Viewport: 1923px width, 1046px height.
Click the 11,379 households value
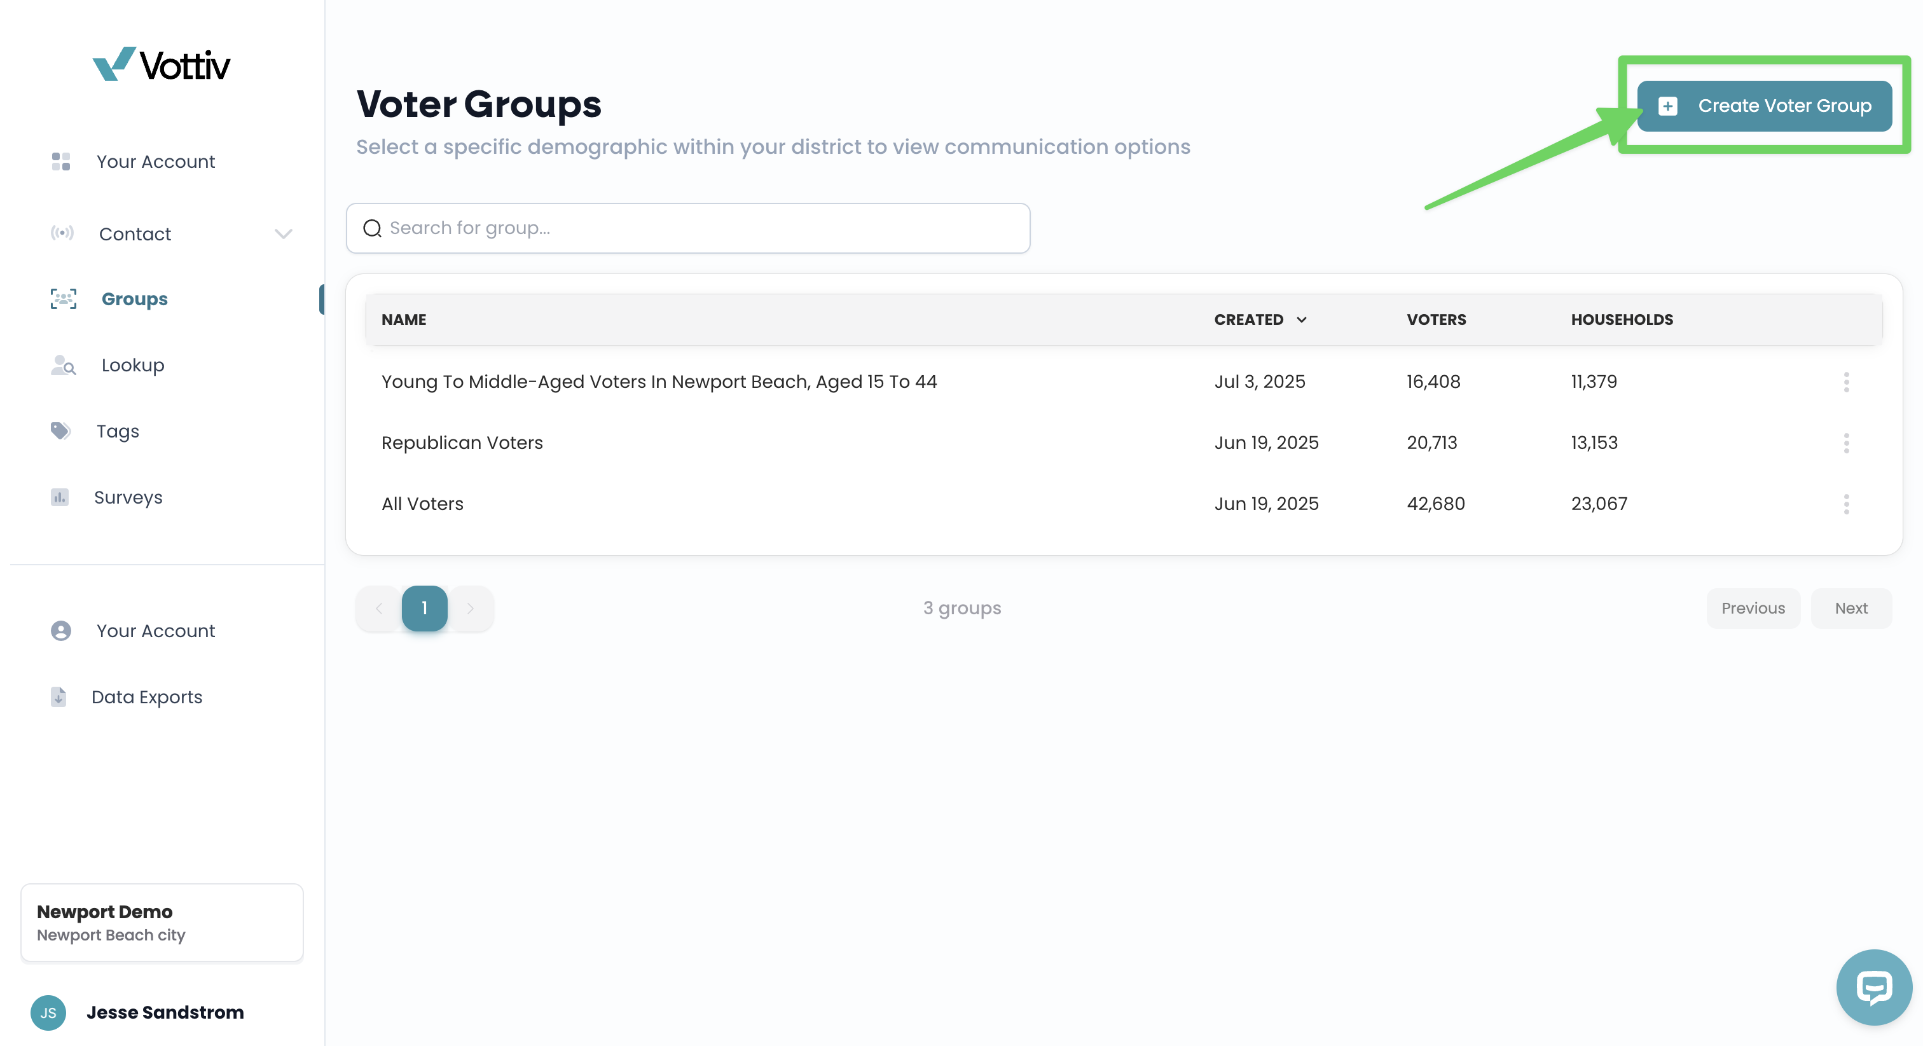point(1594,382)
